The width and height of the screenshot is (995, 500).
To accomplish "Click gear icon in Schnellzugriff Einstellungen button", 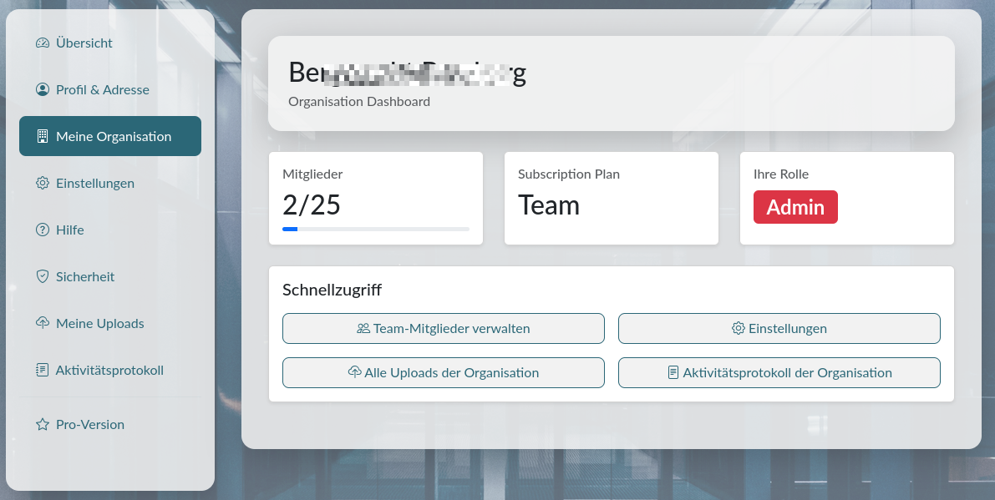I will point(739,328).
